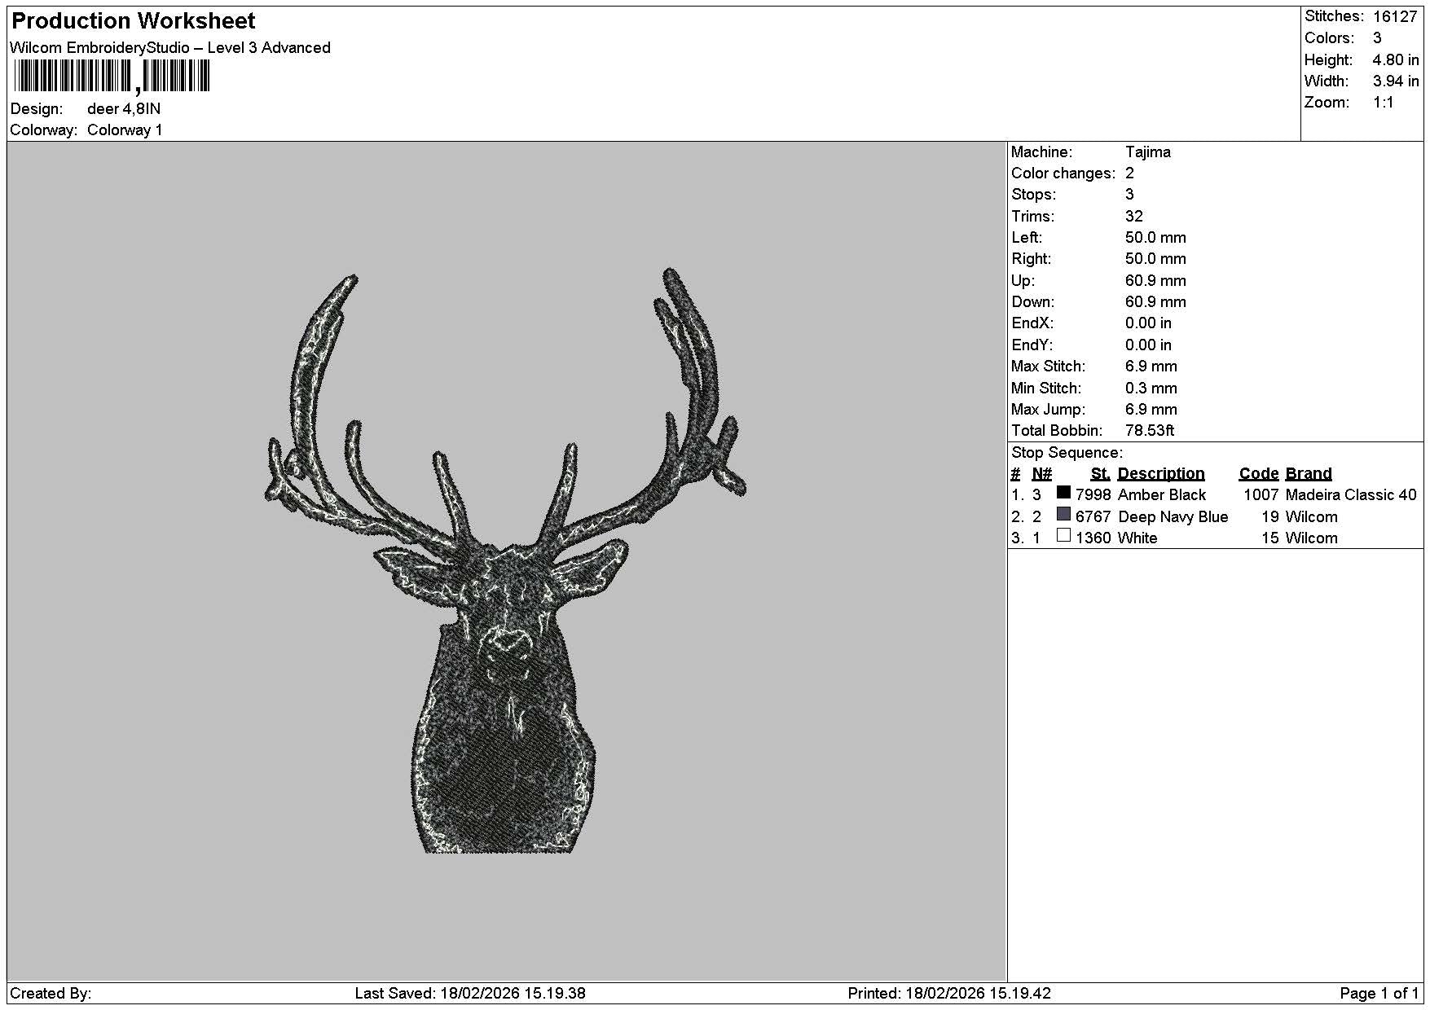
Task: Click the 'Stops:' label
Action: click(1033, 195)
